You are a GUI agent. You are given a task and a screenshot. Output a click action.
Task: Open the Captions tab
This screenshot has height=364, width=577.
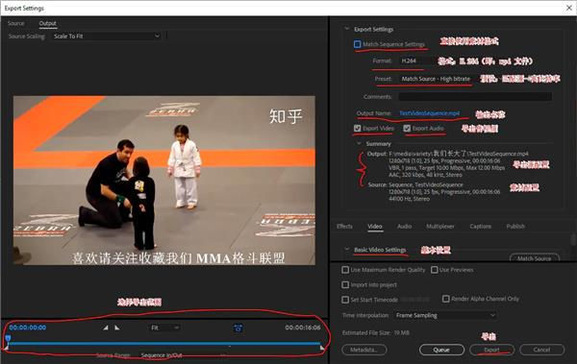tap(480, 226)
